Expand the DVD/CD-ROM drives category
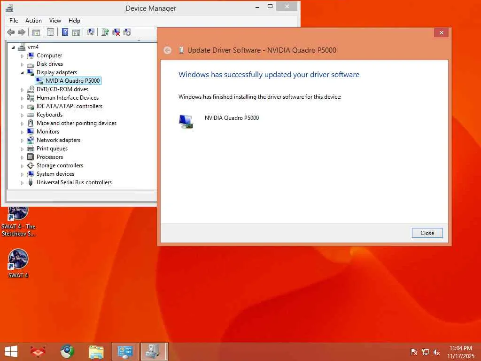481x361 pixels. [22, 90]
